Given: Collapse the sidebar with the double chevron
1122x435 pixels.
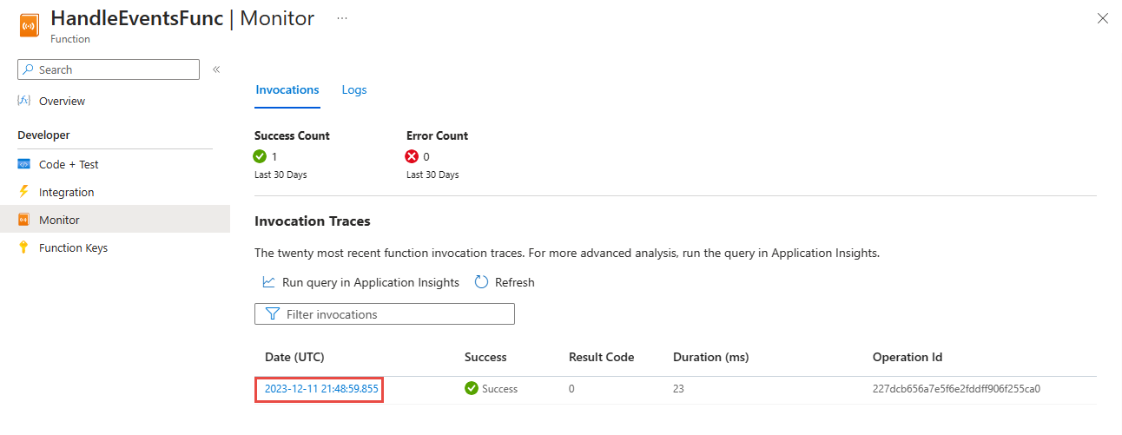Looking at the screenshot, I should [x=216, y=69].
